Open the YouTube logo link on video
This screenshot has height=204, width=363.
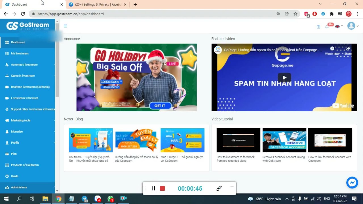[x=343, y=106]
